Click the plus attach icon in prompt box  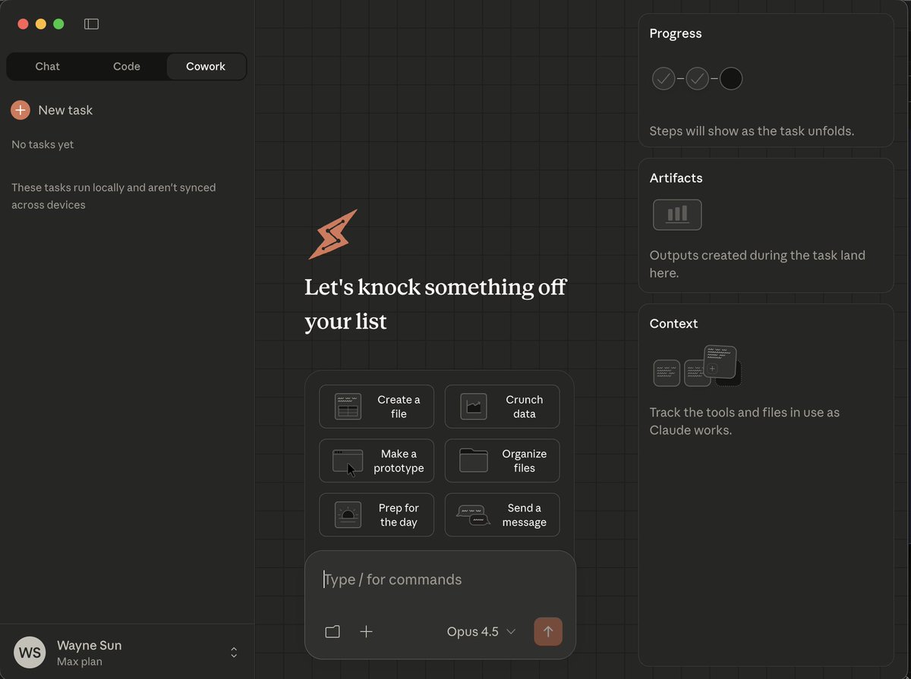pos(366,632)
